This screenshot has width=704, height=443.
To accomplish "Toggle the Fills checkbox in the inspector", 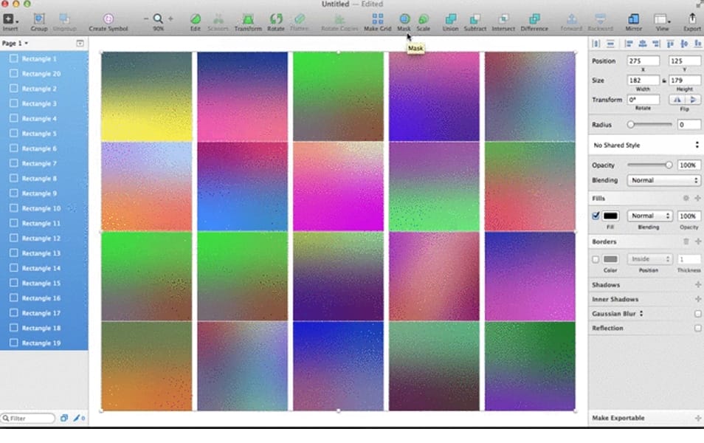I will click(595, 216).
